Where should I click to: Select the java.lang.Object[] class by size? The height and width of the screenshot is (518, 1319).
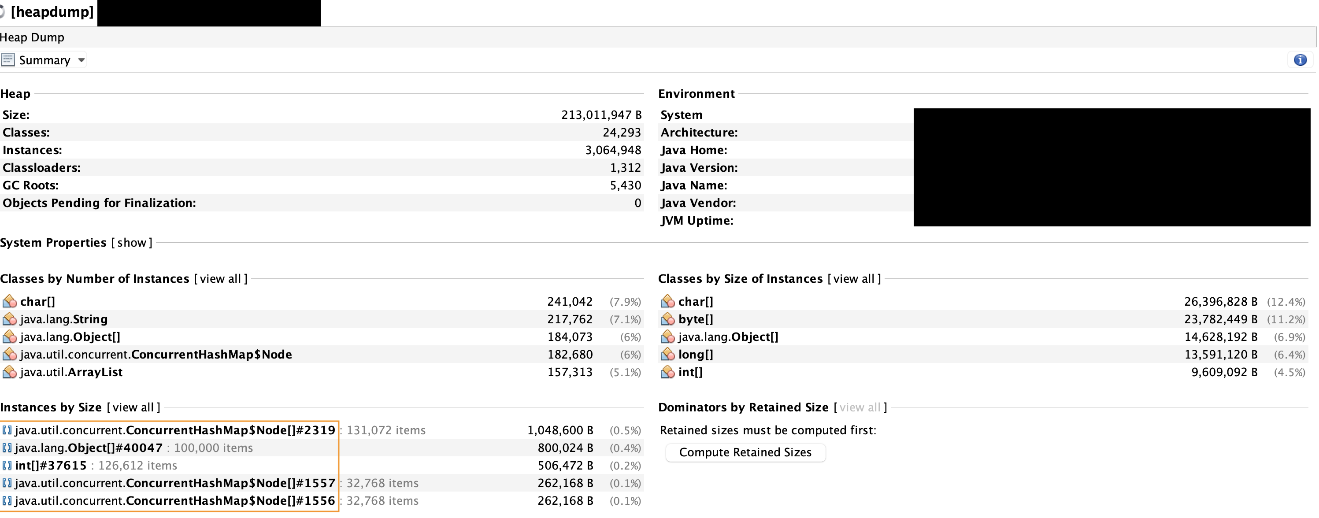(728, 337)
